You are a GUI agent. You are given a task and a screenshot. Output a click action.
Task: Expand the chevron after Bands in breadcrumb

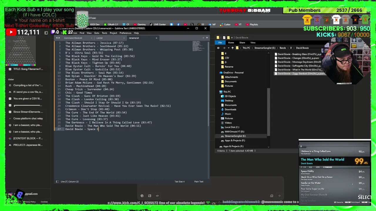coord(288,48)
